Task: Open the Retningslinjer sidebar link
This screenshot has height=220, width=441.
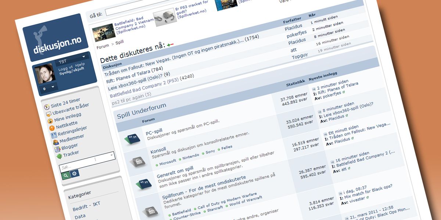Action: pyautogui.click(x=72, y=131)
